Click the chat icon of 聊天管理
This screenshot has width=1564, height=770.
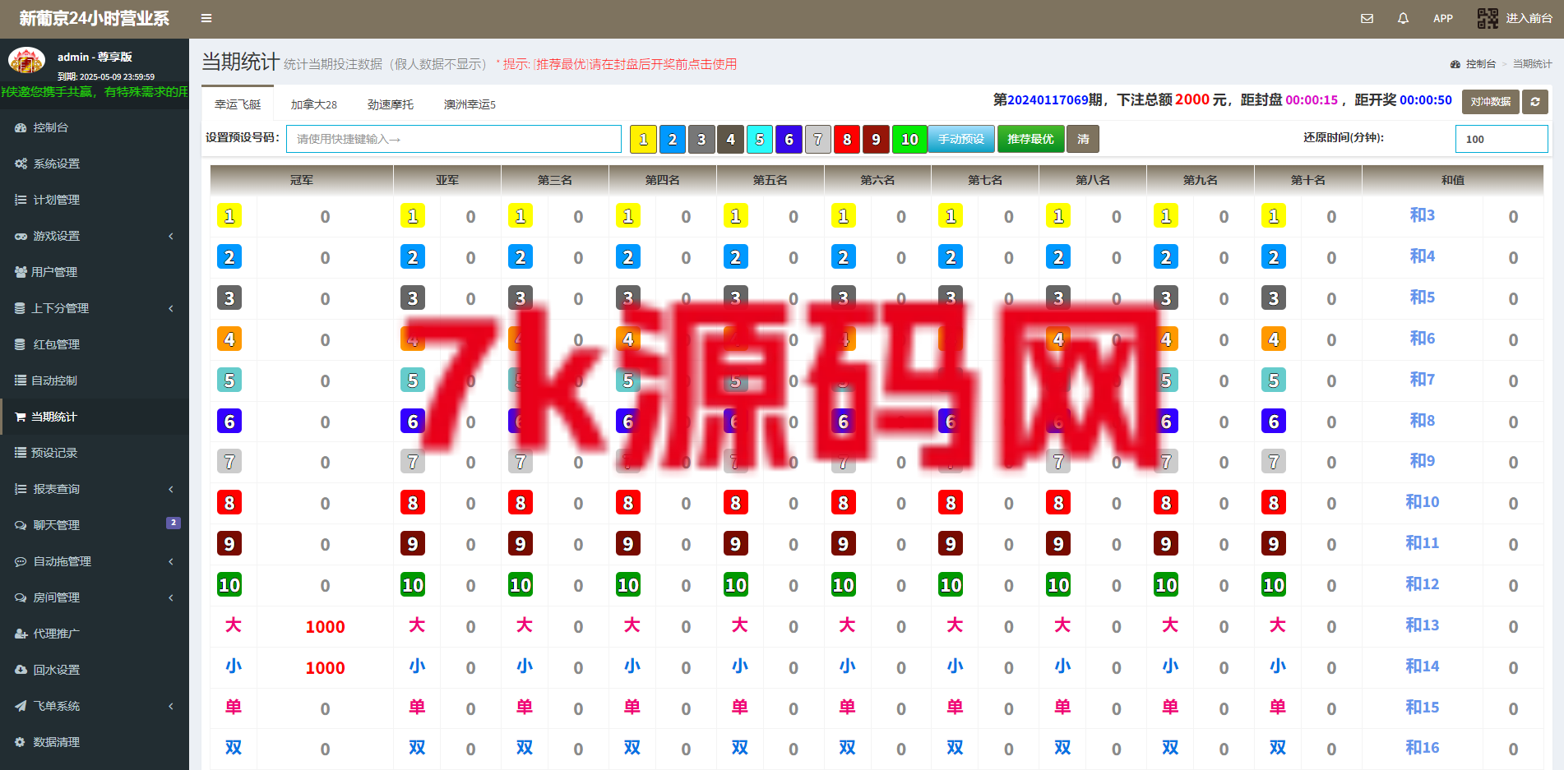coord(21,525)
